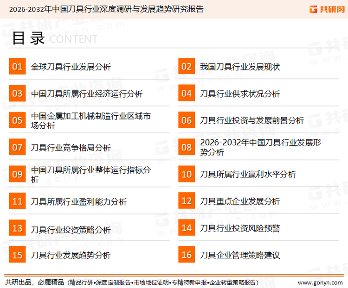This screenshot has height=288, width=348.
Task: Open chapter 刀具行业投资与发展前景分析
Action: tap(252, 120)
